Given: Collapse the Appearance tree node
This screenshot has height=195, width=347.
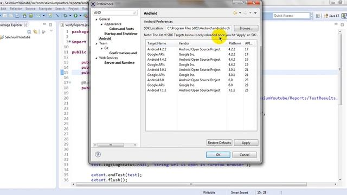Looking at the screenshot, I should click(x=101, y=24).
